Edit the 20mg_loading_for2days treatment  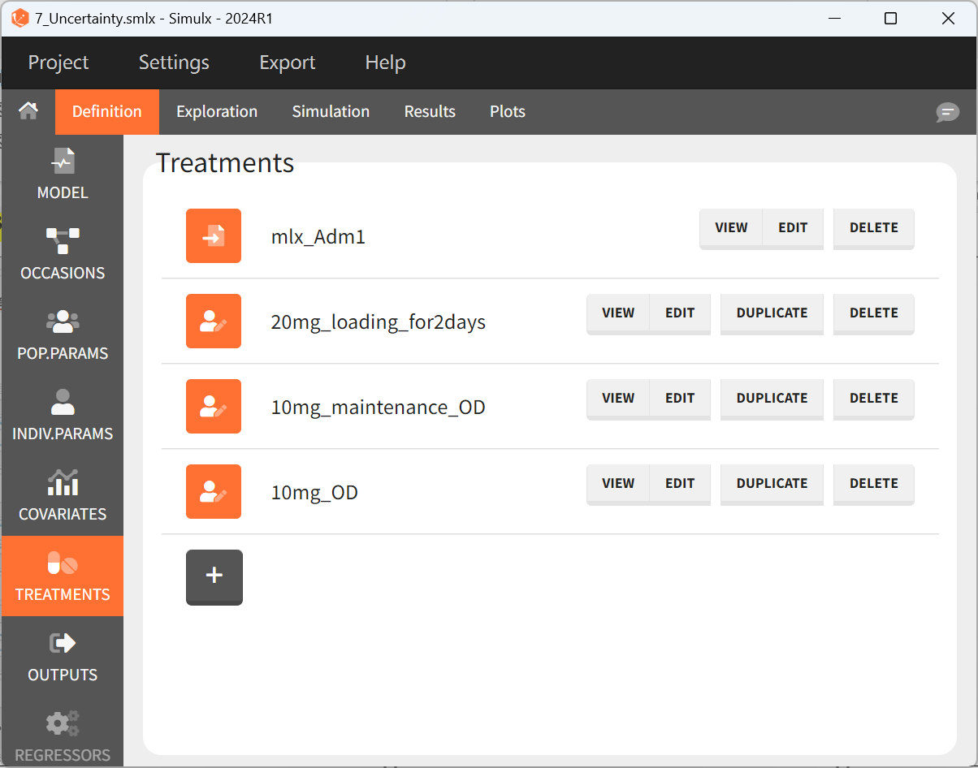coord(680,313)
